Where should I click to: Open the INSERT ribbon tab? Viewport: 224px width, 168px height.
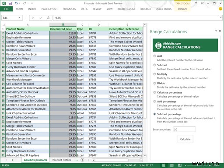coord(32,9)
